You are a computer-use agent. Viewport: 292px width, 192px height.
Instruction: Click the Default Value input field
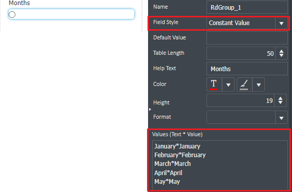pyautogui.click(x=247, y=38)
